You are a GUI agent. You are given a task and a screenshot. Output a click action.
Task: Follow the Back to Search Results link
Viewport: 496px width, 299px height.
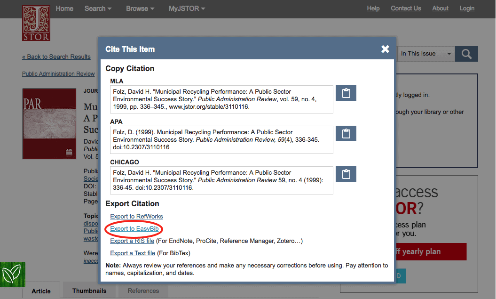(x=56, y=57)
